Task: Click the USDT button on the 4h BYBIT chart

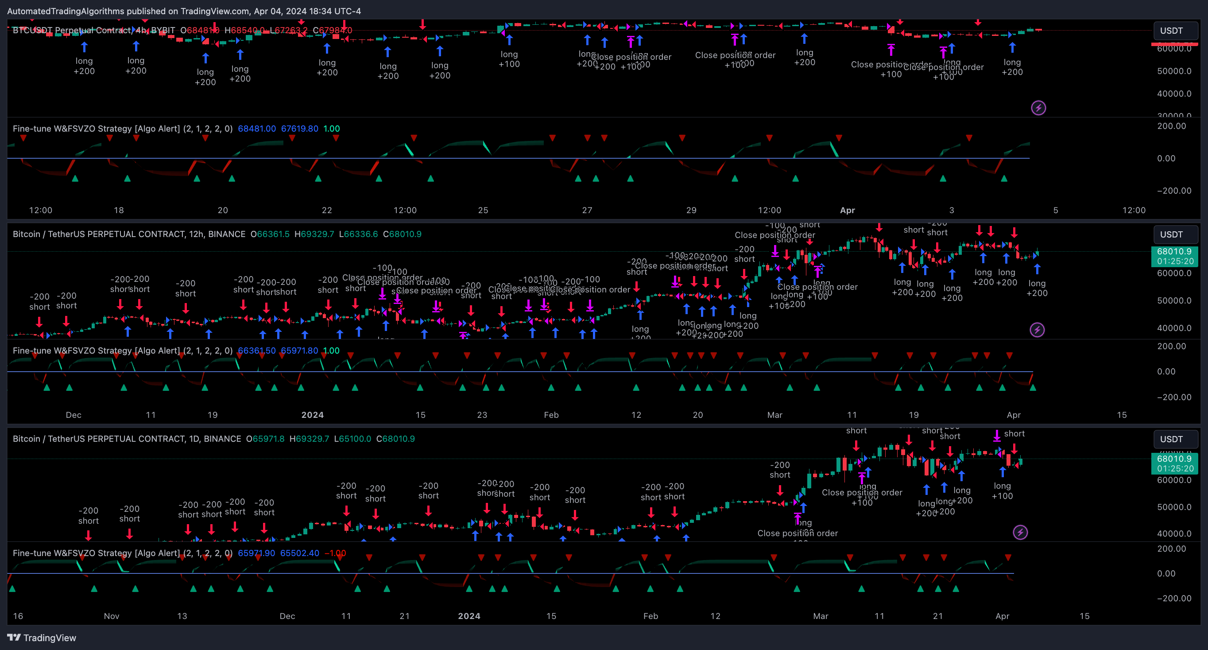Action: [x=1175, y=31]
